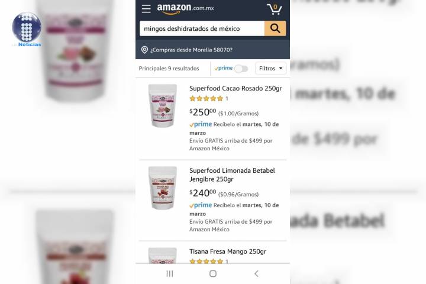Click the $250.00 price of Cacao Rosado
The image size is (426, 284).
pyautogui.click(x=203, y=112)
